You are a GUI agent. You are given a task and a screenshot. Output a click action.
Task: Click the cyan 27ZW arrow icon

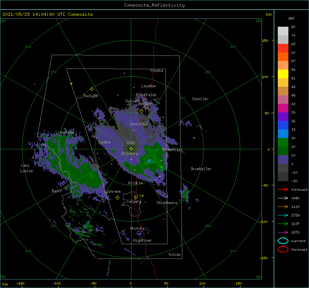click(x=283, y=215)
